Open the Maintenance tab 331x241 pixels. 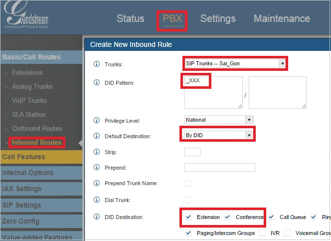click(x=282, y=19)
